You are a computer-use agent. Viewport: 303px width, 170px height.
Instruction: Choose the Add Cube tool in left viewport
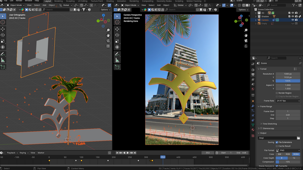coord(3,67)
